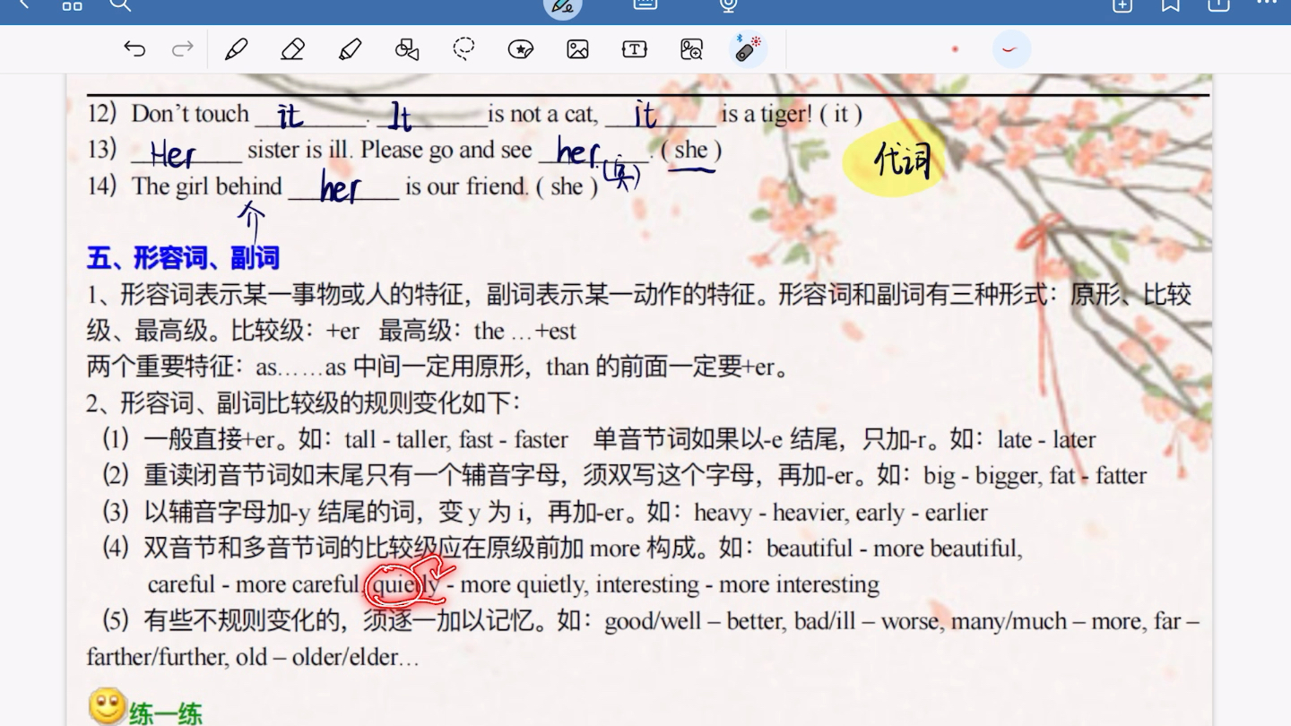Viewport: 1291px width, 726px height.
Task: Open the Sticker tool
Action: 520,49
